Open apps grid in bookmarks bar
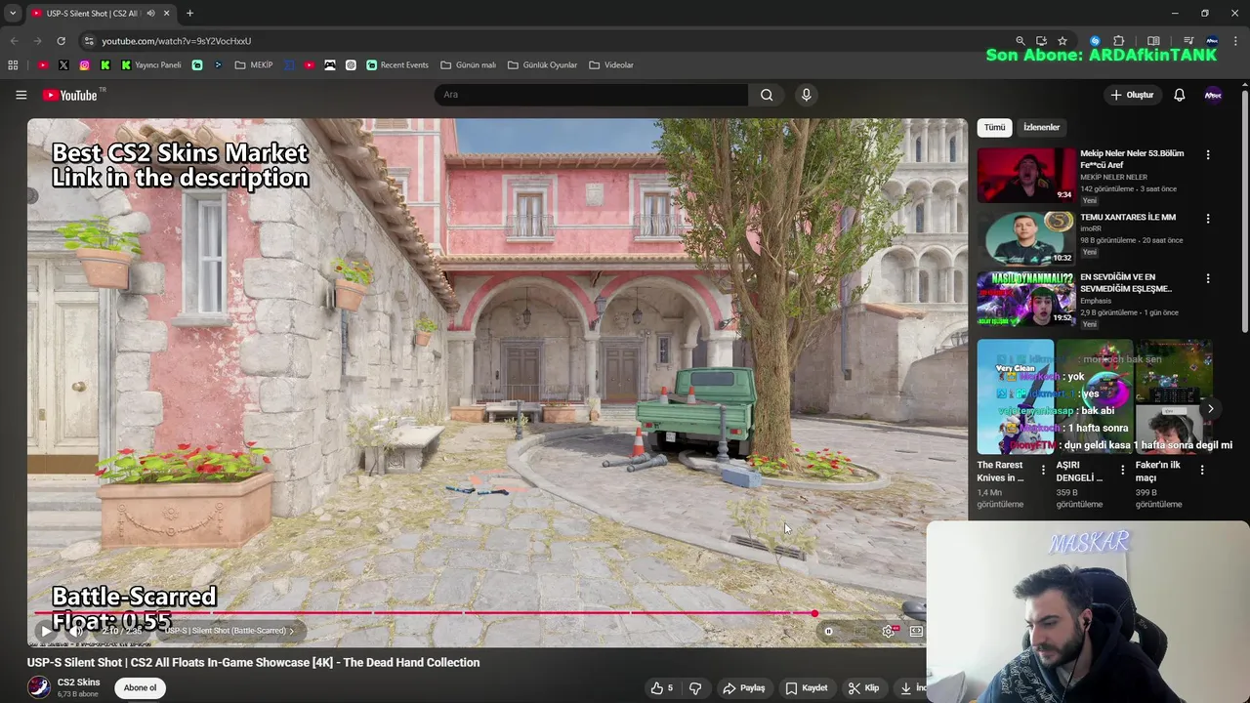The width and height of the screenshot is (1250, 703). click(13, 65)
